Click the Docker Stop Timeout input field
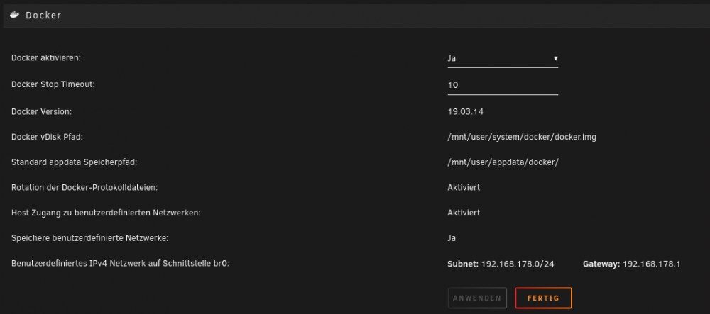Screen dimensions: 710x314 pyautogui.click(x=503, y=85)
